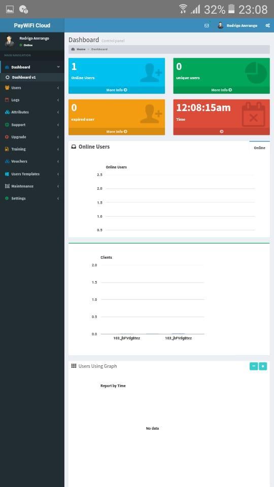Tap the Wi-Fi indicator in status bar
The height and width of the screenshot is (487, 274).
coord(183,9)
